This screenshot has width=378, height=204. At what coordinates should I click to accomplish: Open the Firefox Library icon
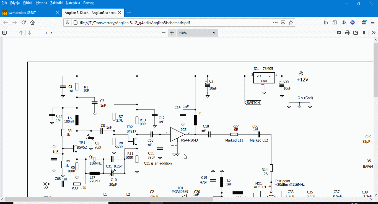click(x=326, y=23)
